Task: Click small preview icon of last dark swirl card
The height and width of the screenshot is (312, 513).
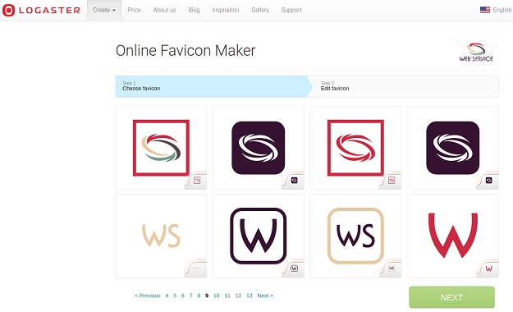Action: click(489, 181)
